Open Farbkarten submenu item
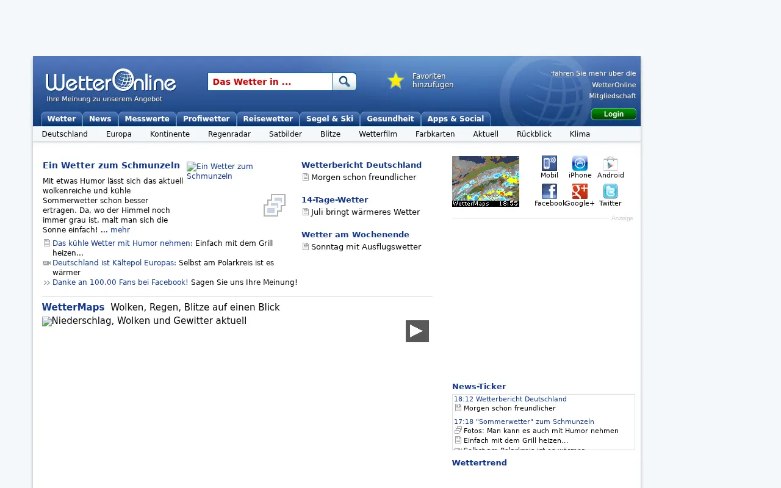 click(x=435, y=134)
